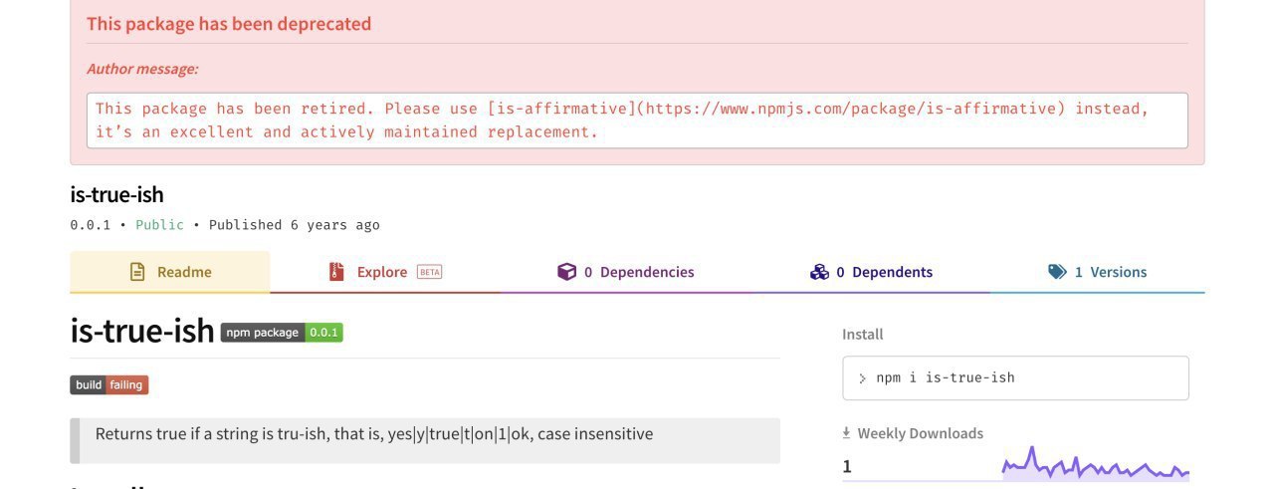The image size is (1274, 489).
Task: Open the Readme tab
Action: point(169,272)
